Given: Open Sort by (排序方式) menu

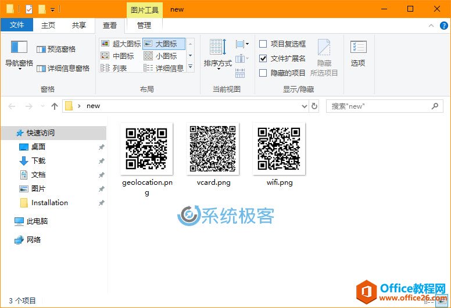Looking at the screenshot, I should pyautogui.click(x=218, y=55).
